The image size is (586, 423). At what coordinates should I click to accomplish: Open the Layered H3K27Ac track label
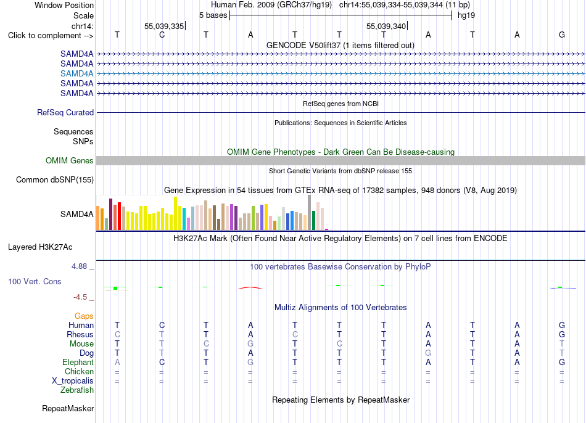(x=40, y=247)
